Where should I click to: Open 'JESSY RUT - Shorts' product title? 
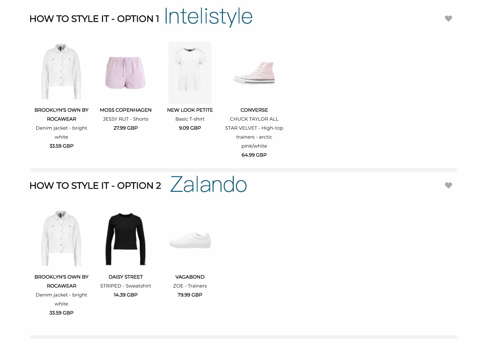126,119
